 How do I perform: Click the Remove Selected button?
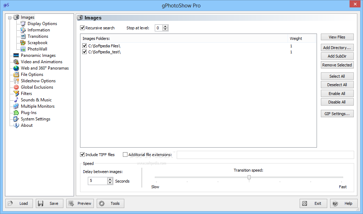click(x=337, y=65)
